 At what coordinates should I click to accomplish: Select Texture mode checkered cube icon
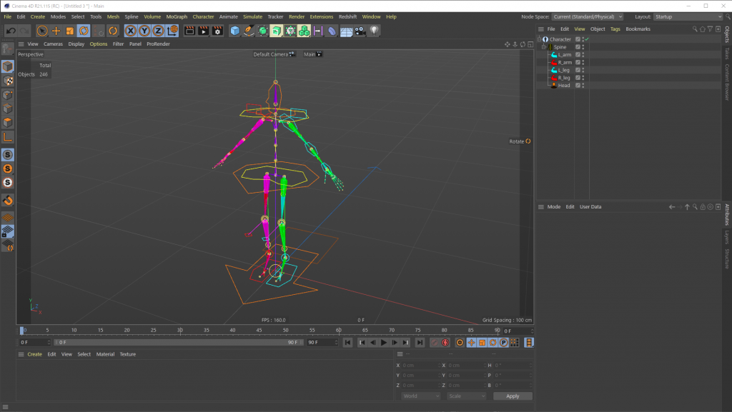pyautogui.click(x=7, y=81)
